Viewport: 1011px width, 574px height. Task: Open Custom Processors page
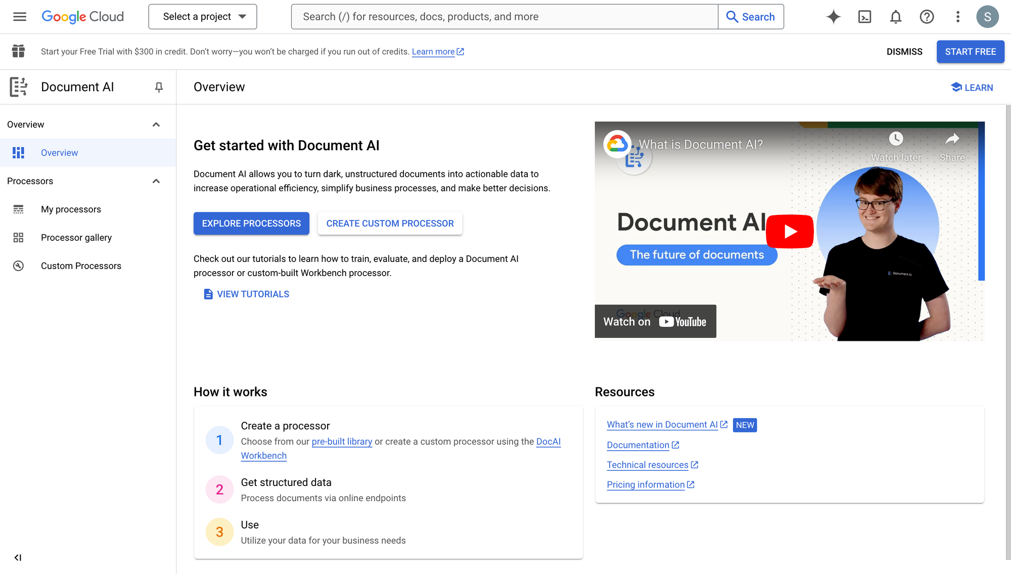(88, 266)
